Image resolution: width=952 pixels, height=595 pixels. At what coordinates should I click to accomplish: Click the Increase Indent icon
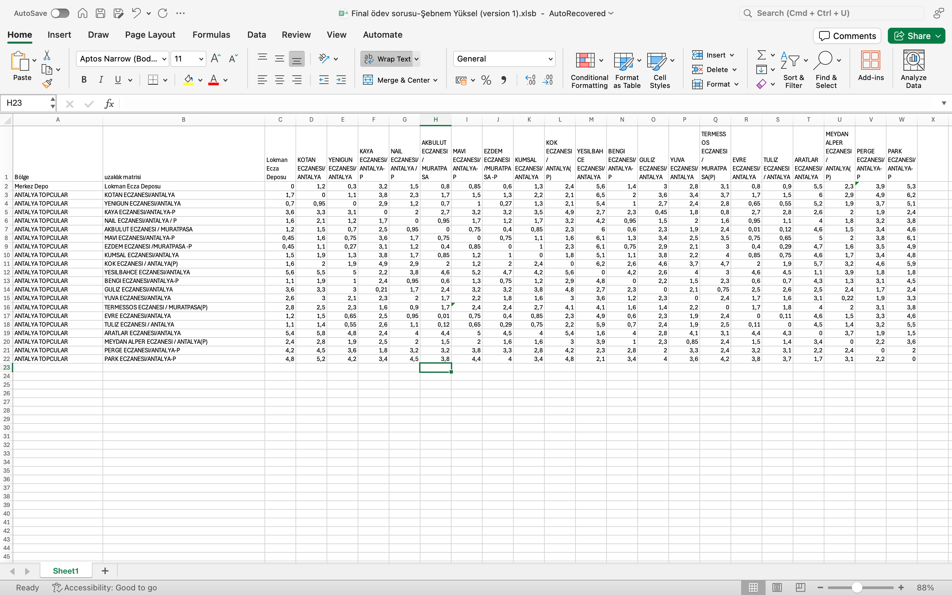[341, 80]
